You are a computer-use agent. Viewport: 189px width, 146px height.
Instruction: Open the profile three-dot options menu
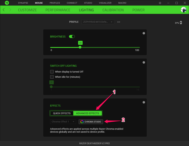coord(119,22)
